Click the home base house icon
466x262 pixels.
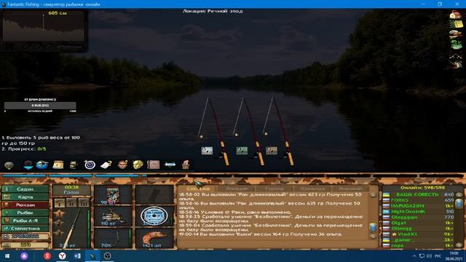(x=455, y=15)
